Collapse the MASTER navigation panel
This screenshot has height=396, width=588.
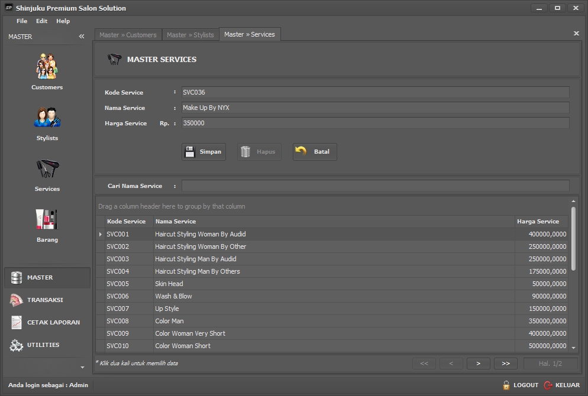click(82, 37)
